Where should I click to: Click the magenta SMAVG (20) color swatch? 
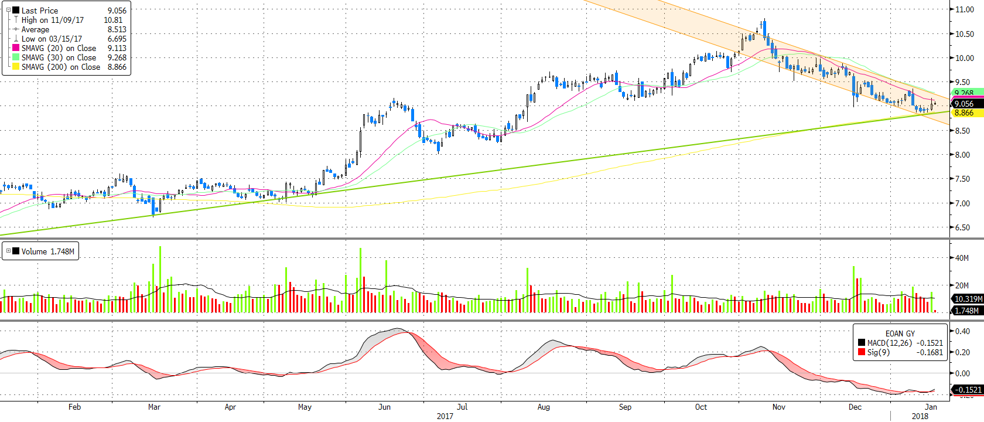point(16,48)
